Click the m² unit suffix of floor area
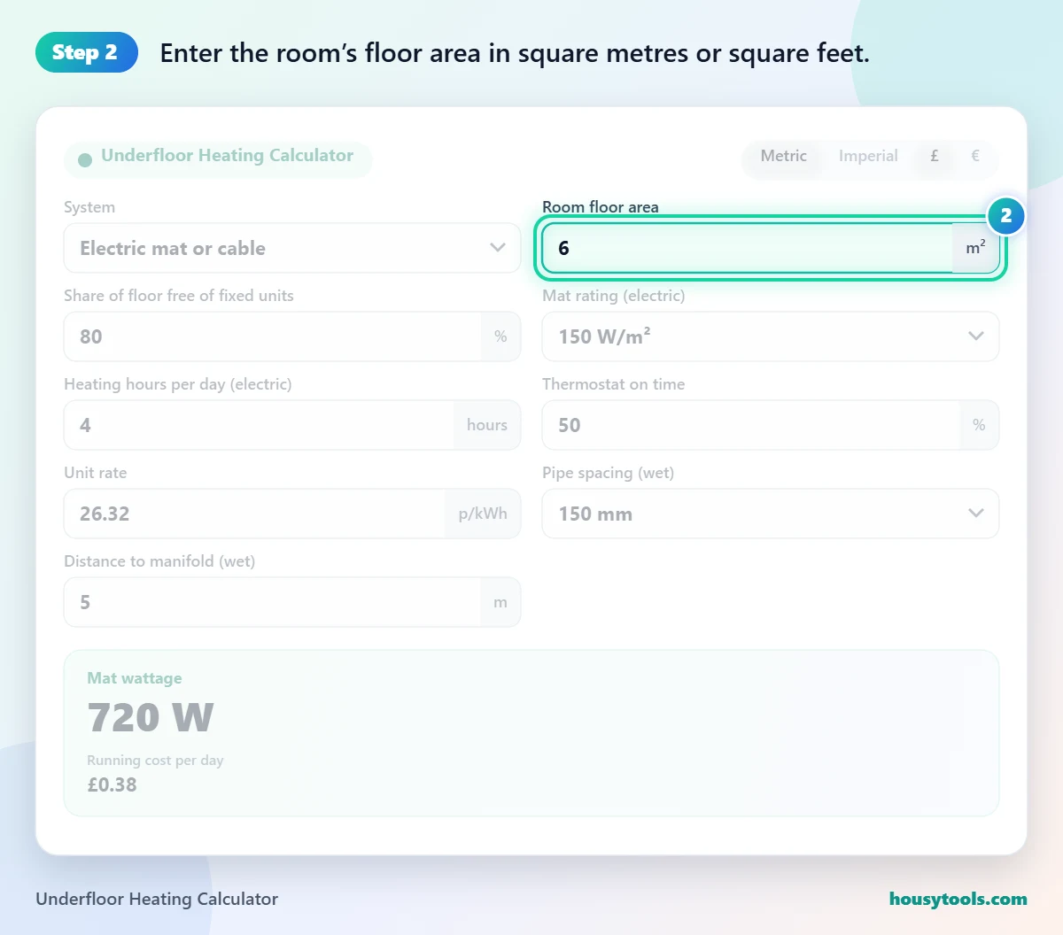The height and width of the screenshot is (935, 1063). 975,248
